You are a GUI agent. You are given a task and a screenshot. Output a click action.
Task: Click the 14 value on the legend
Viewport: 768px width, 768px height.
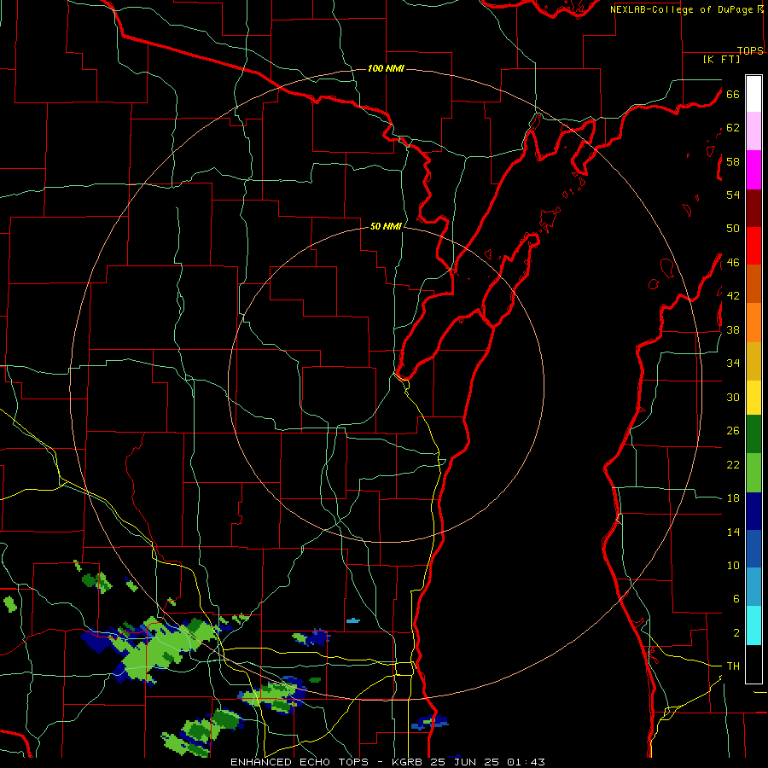pos(733,532)
